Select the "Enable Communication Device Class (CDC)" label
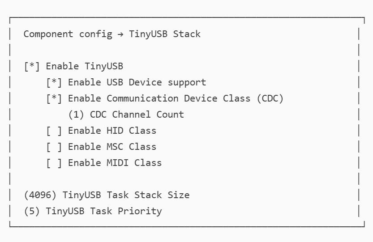 tap(176, 98)
